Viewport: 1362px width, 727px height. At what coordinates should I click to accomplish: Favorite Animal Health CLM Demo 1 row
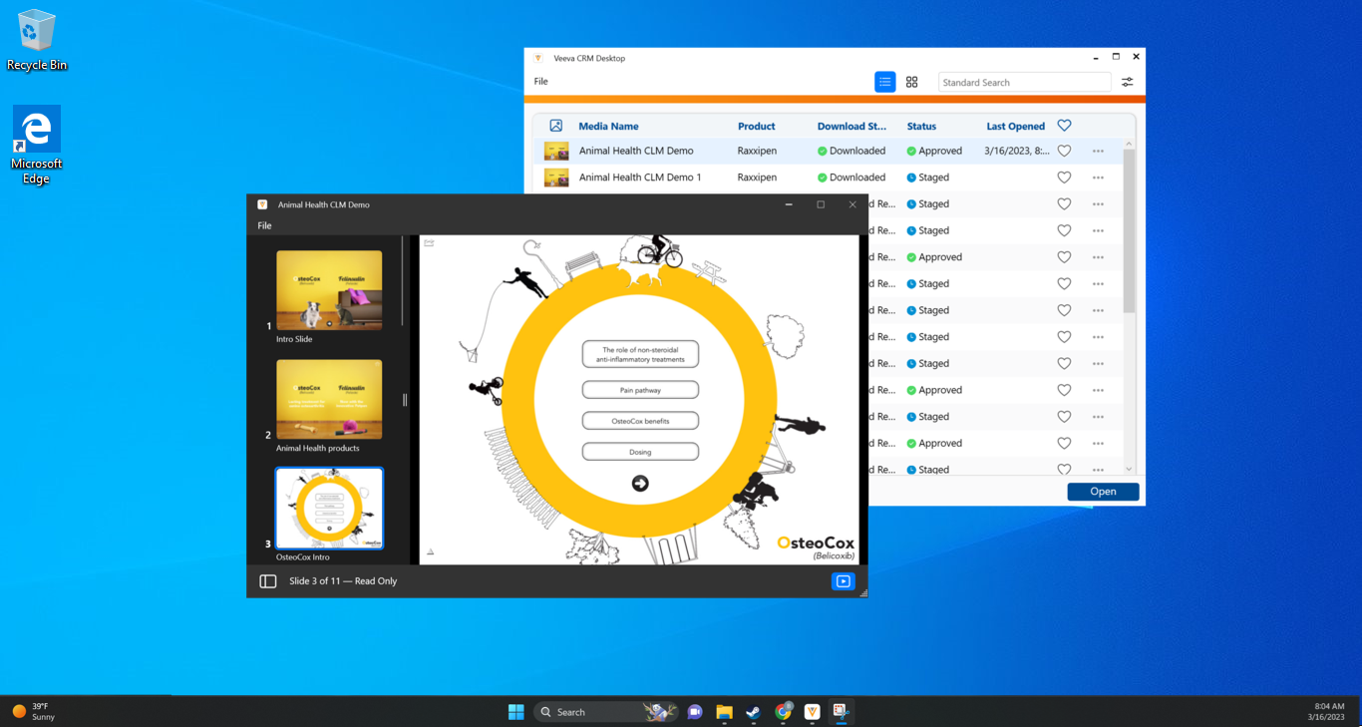tap(1064, 178)
